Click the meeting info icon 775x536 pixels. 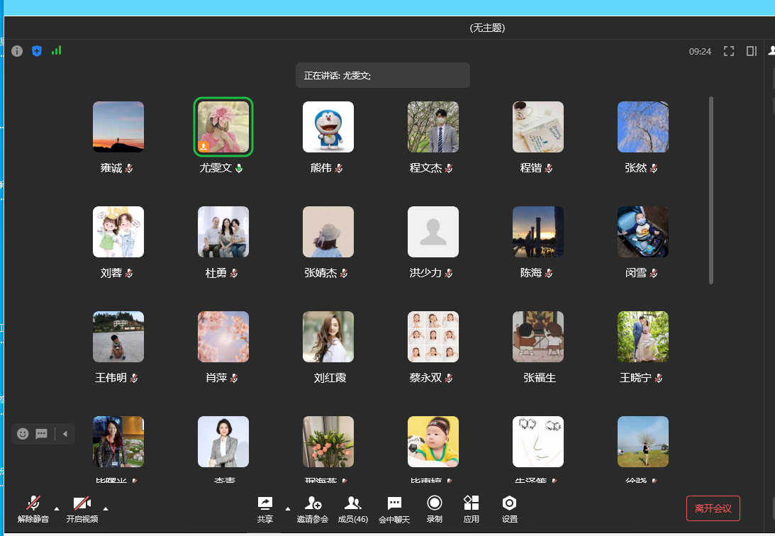click(x=17, y=51)
